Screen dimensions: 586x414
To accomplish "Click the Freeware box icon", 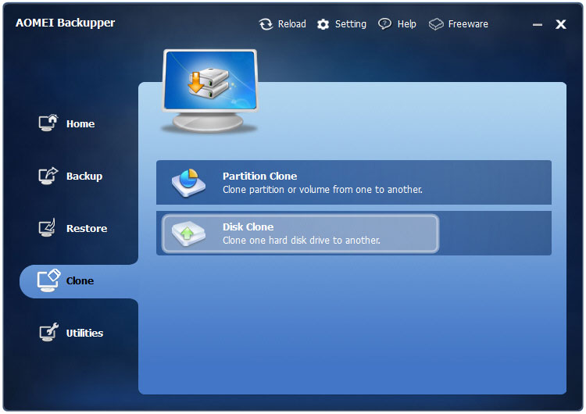I will 436,24.
